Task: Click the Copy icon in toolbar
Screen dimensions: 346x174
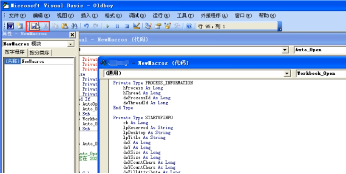Action: (x=55, y=26)
